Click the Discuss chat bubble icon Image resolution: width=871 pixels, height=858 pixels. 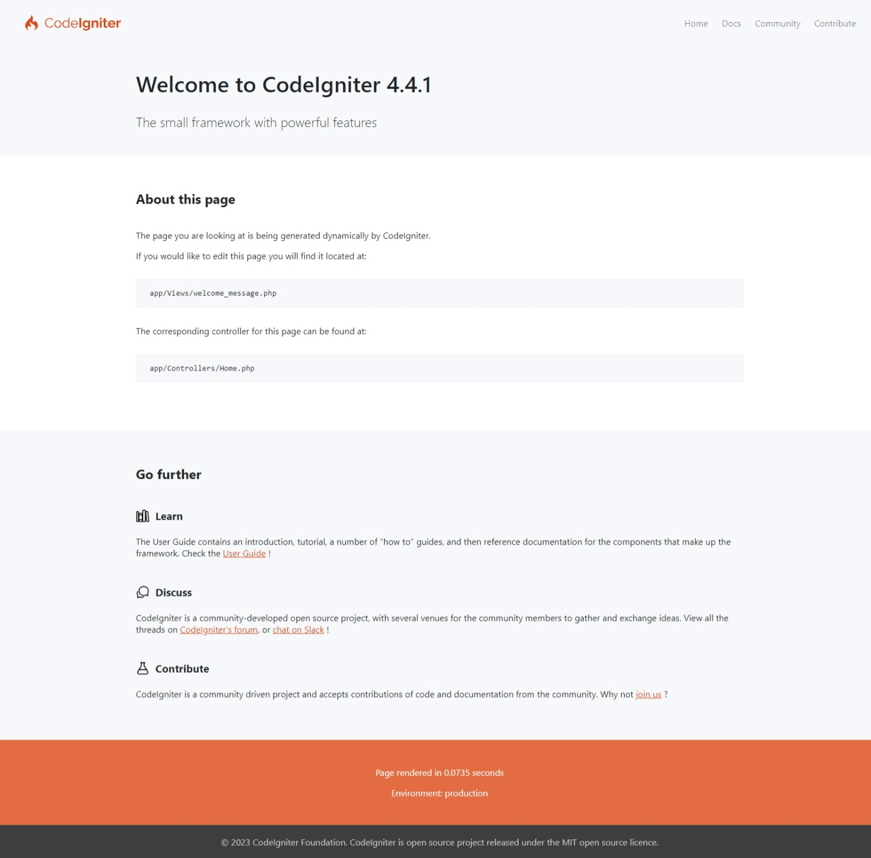[x=142, y=592]
